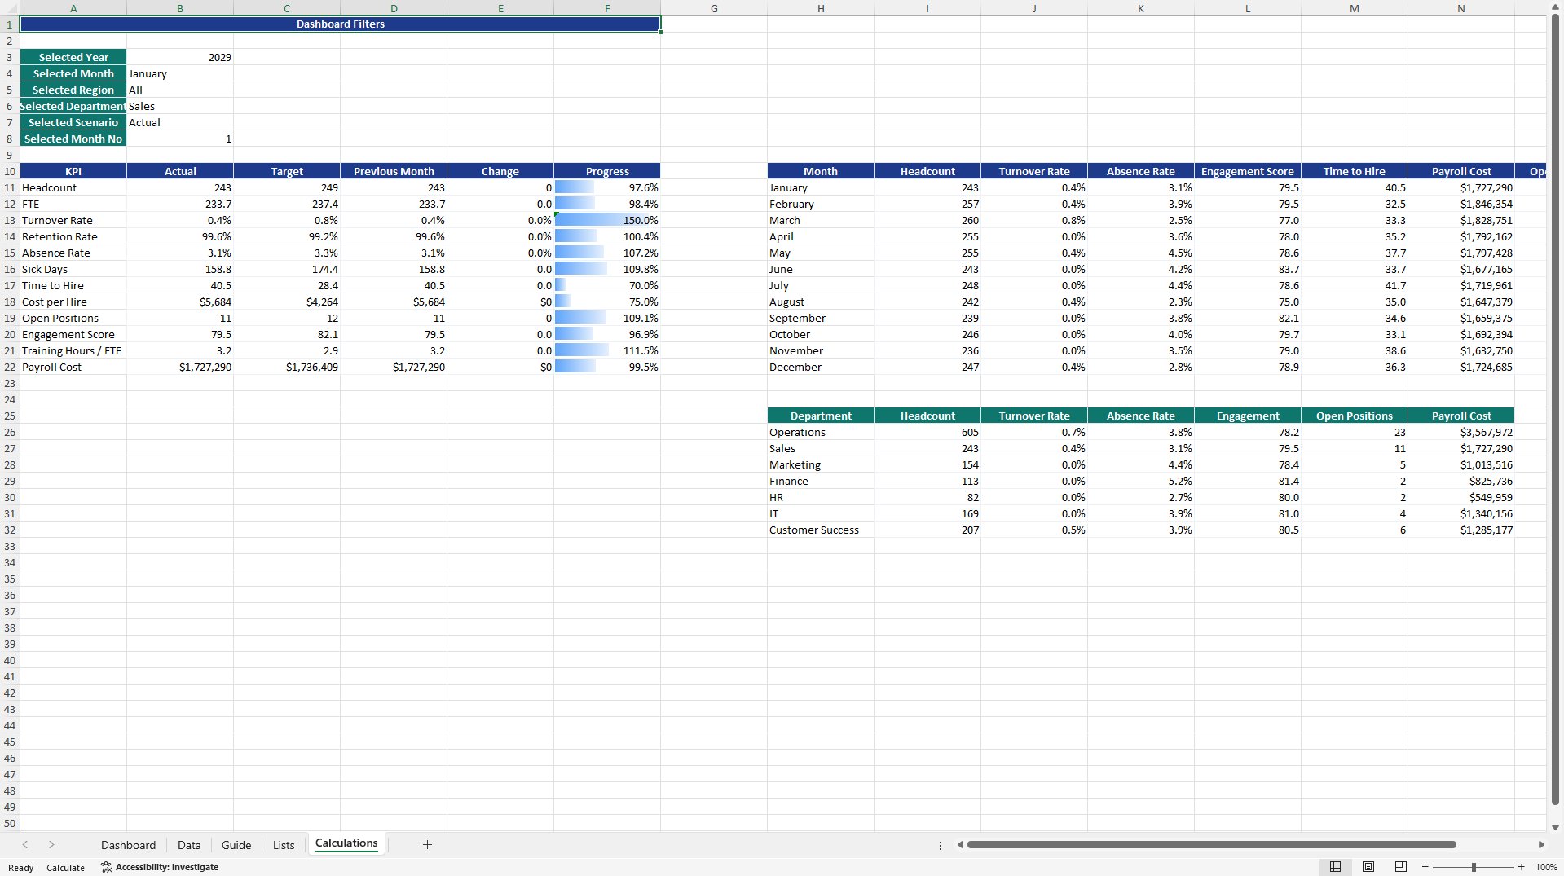Click horizontal scrollbar right arrow

click(1541, 845)
